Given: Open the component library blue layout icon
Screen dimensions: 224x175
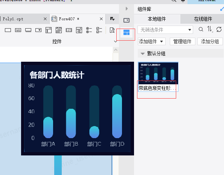Looking at the screenshot, I should click(x=126, y=32).
